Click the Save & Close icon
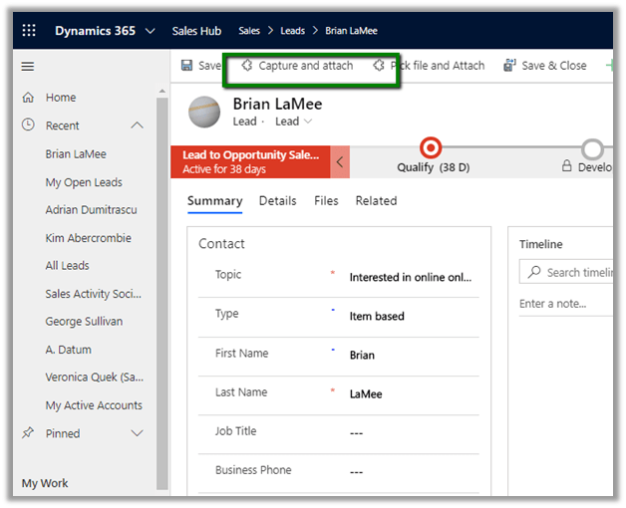Screen dimensions: 626x508 coord(509,66)
